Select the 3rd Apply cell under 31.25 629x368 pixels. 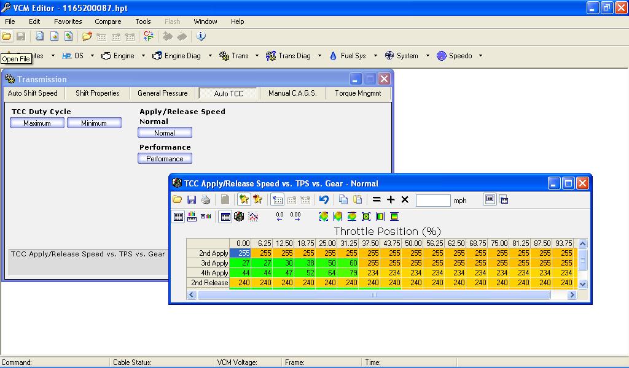click(x=348, y=263)
